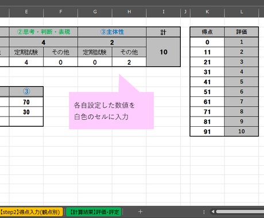Click その他 label under ②思考・判断・表現

click(x=61, y=52)
